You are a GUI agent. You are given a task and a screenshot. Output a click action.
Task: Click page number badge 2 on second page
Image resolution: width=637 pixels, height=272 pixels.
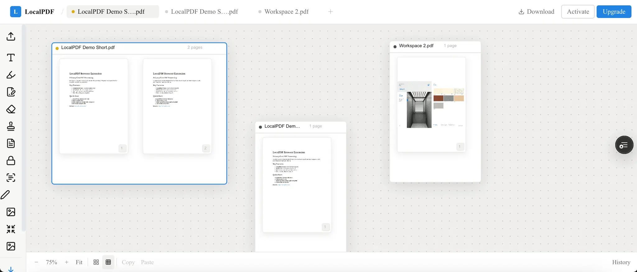[x=205, y=148]
